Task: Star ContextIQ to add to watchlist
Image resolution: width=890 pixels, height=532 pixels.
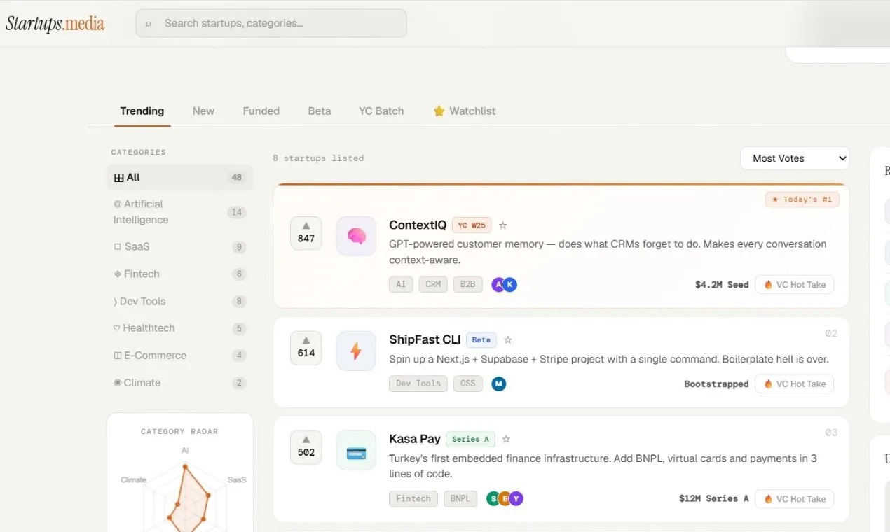Action: pyautogui.click(x=502, y=225)
